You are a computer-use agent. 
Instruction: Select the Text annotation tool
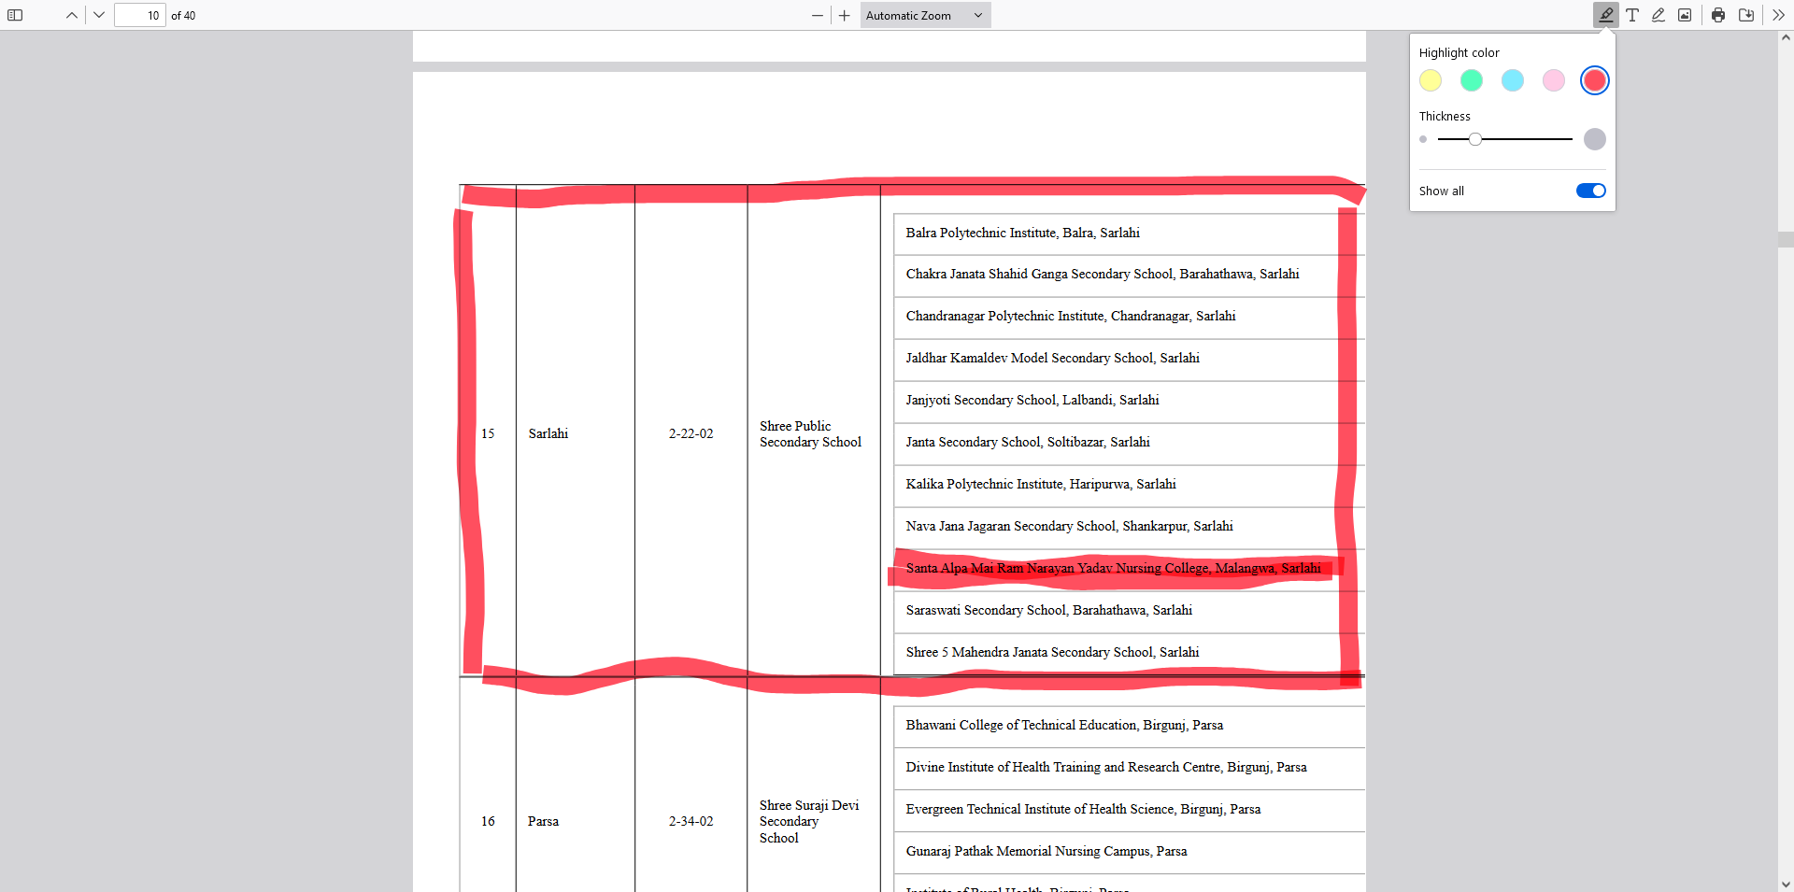click(x=1632, y=15)
